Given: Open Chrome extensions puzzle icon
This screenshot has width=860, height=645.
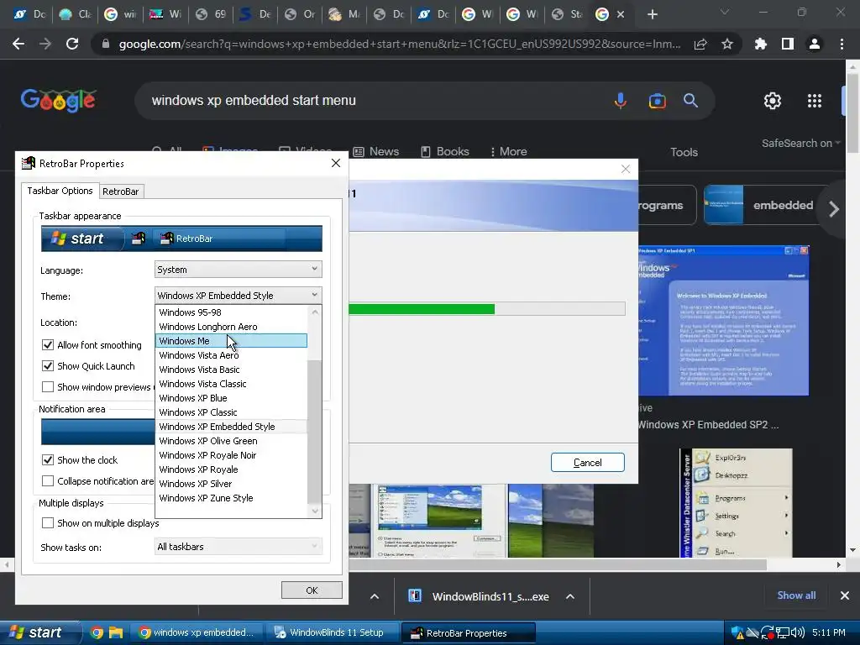Looking at the screenshot, I should [x=761, y=44].
